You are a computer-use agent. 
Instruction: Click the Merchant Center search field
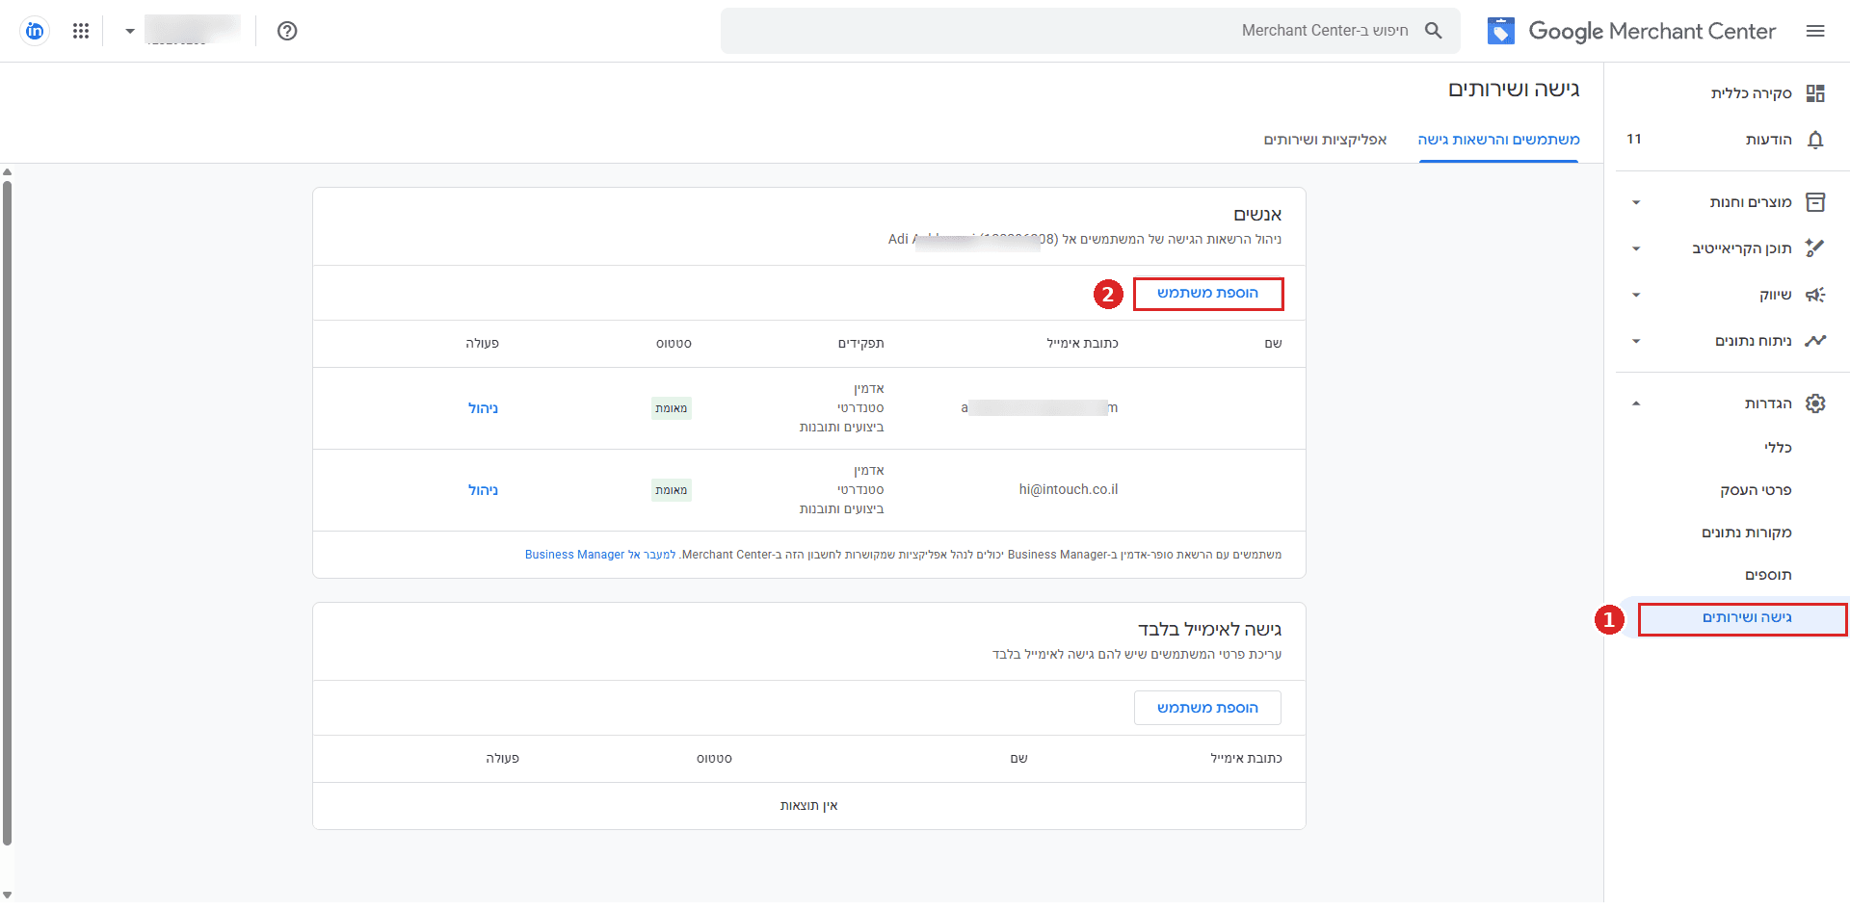point(1090,31)
